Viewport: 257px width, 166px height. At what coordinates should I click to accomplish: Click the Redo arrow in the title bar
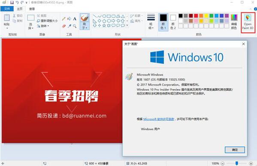pos(22,3)
